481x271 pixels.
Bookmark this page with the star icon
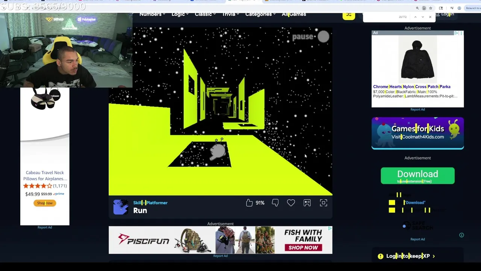point(431,8)
